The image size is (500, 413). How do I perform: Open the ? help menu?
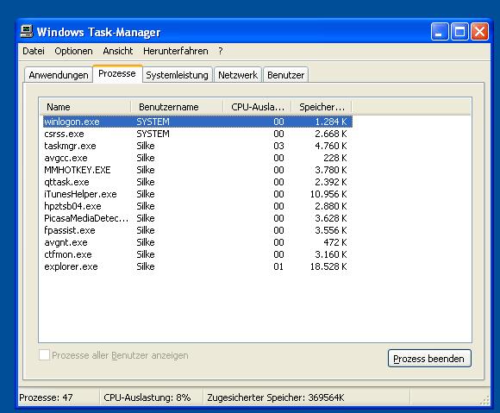pyautogui.click(x=221, y=51)
